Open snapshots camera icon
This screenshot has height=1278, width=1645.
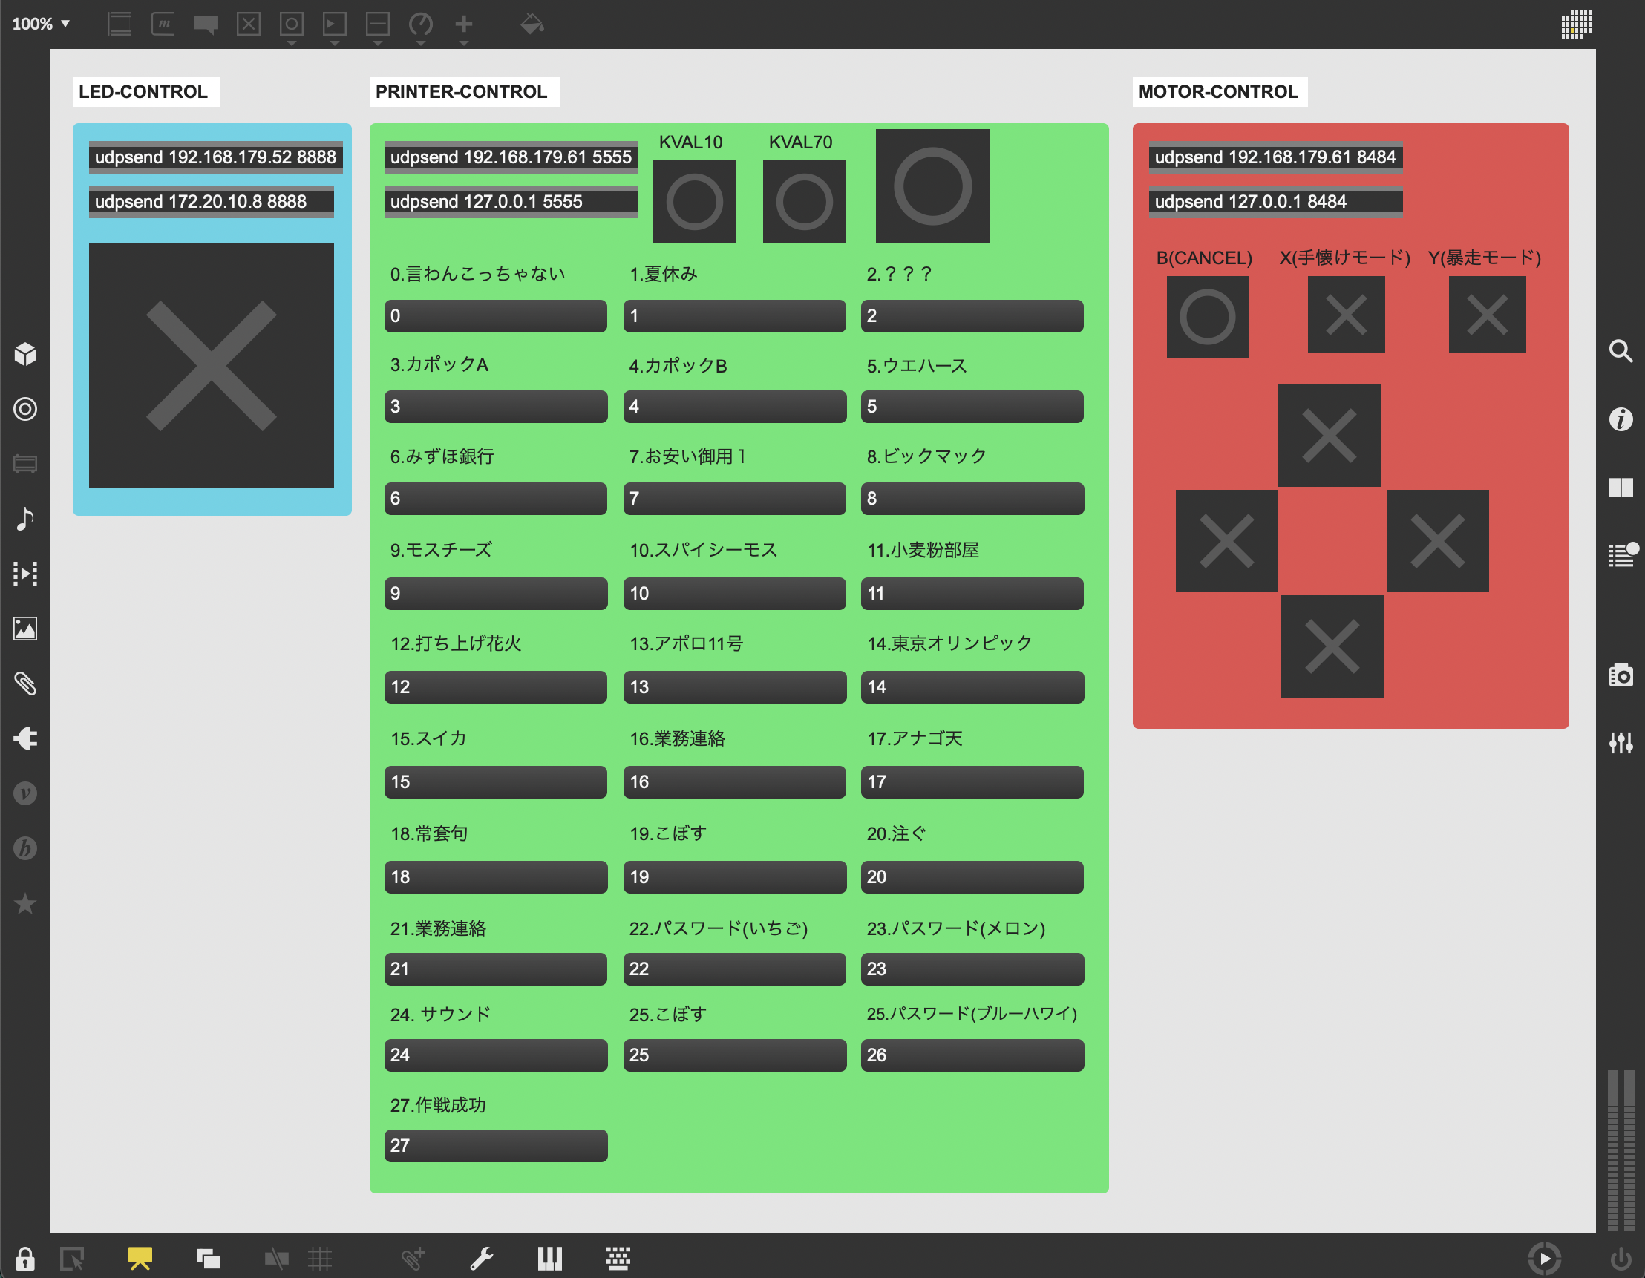[x=1621, y=675]
